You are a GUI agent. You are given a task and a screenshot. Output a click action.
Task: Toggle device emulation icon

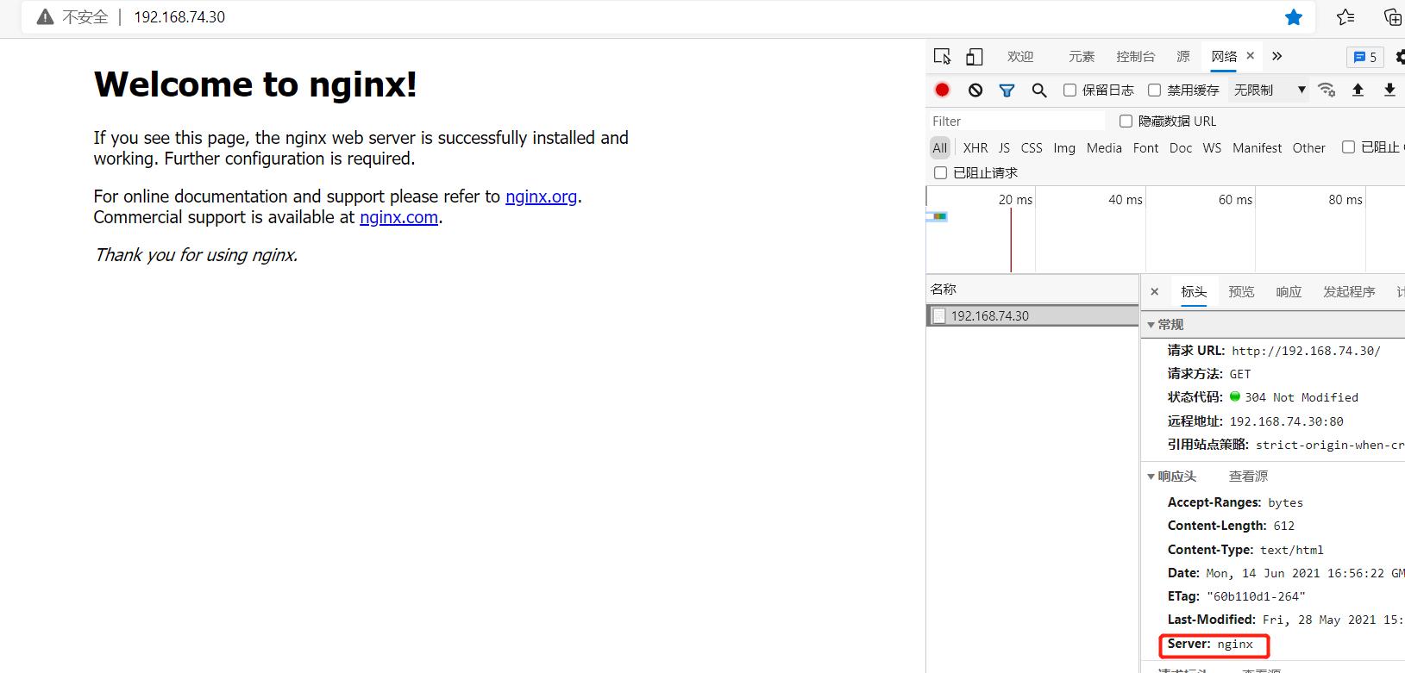(974, 57)
